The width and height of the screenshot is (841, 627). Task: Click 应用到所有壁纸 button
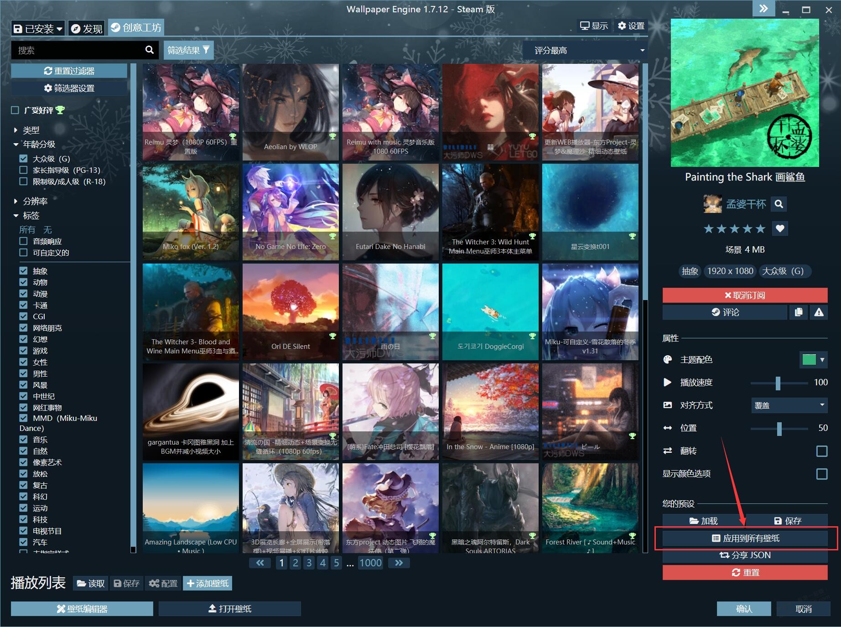745,538
